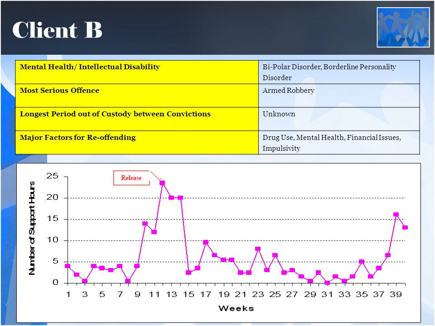Image resolution: width=435 pixels, height=326 pixels.
Task: Click the 'Unknown' value cell
Action: pyautogui.click(x=339, y=119)
